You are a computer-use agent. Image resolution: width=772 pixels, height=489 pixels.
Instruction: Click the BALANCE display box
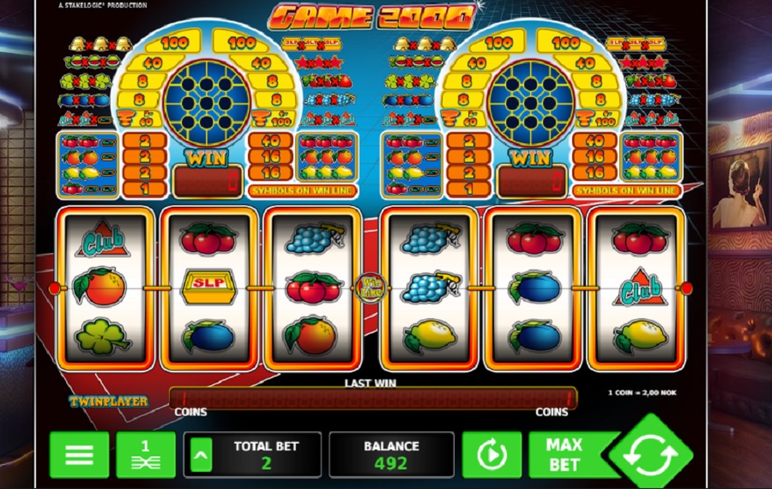click(391, 455)
